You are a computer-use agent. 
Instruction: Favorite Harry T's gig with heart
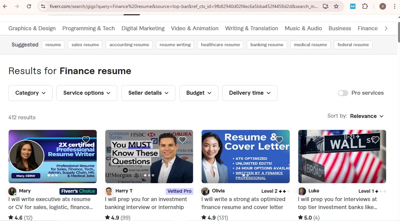tap(182, 140)
